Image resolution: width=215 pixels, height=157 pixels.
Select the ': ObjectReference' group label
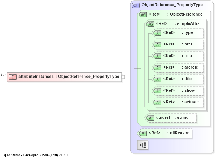[x=185, y=14]
